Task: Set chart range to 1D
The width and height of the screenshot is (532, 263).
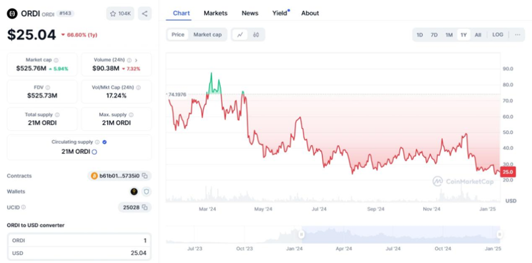Action: [419, 35]
